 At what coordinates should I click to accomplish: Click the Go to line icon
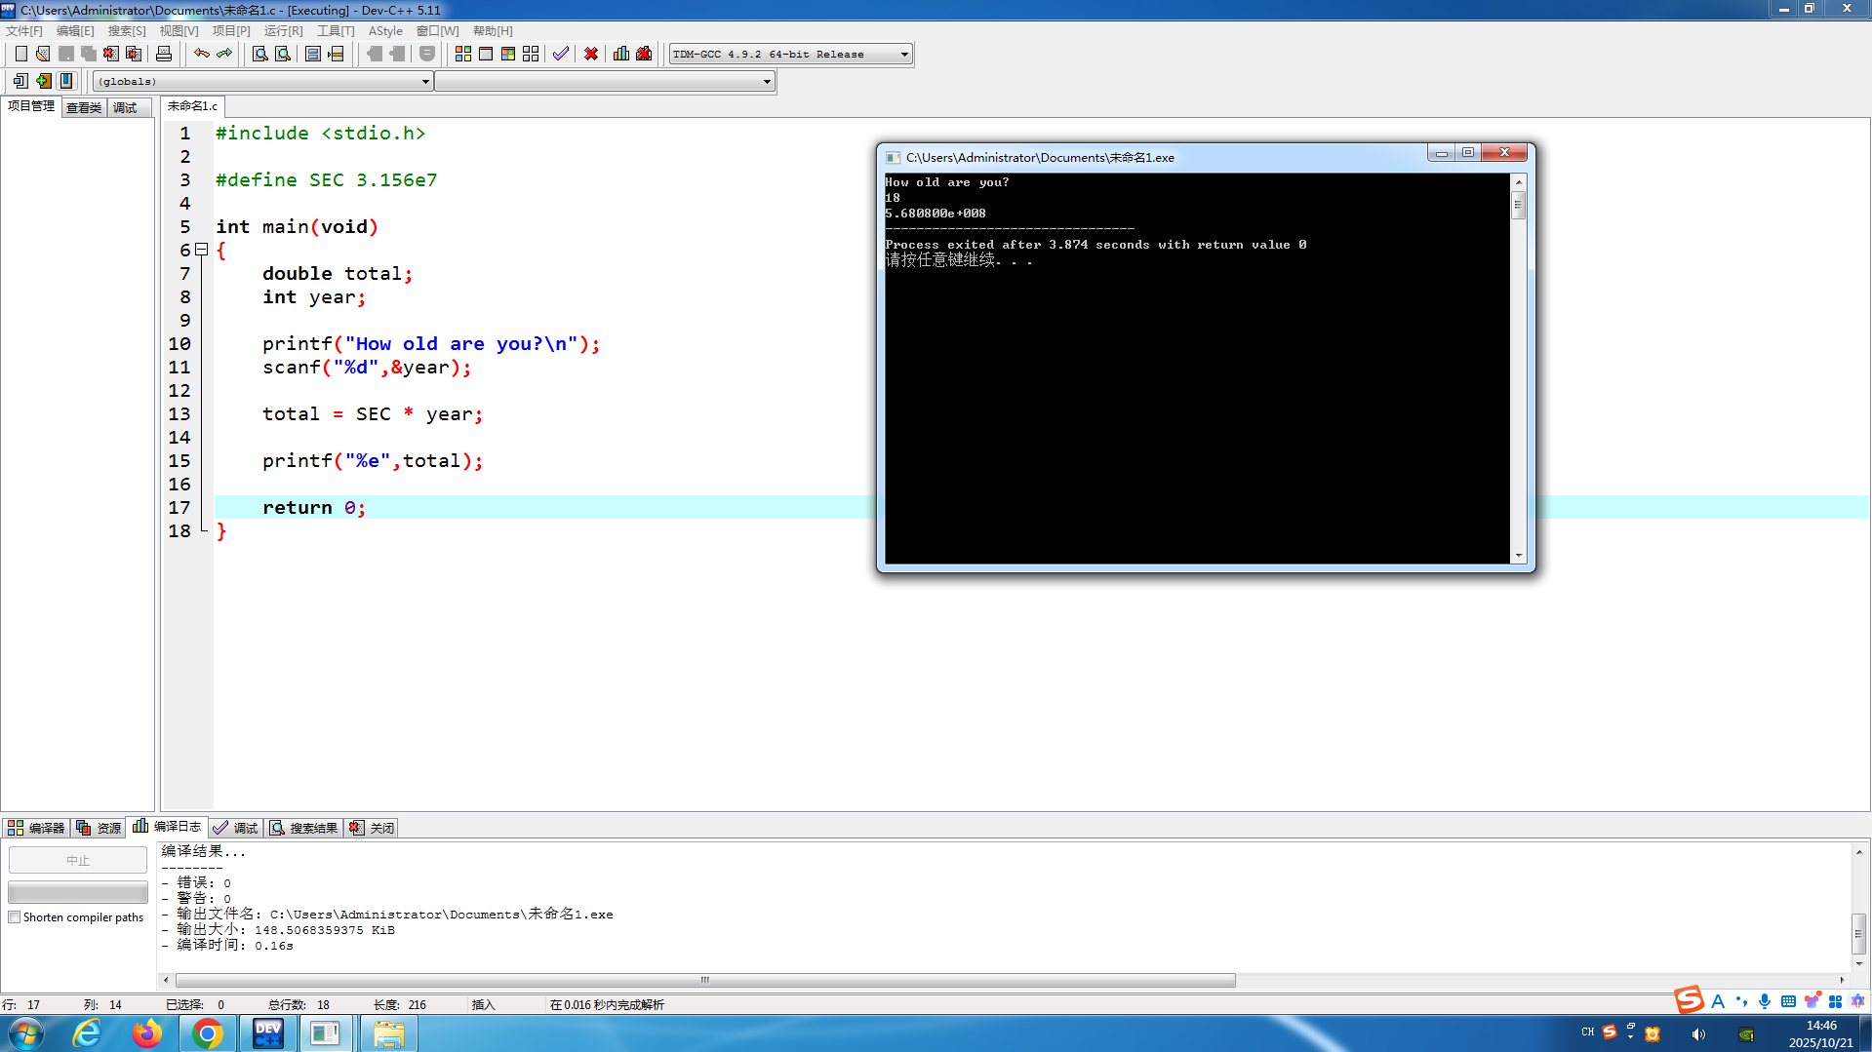click(x=336, y=54)
